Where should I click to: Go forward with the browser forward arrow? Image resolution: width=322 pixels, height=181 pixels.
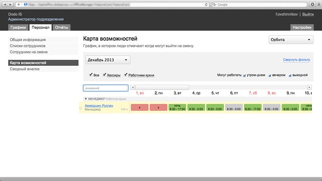[x=10, y=5]
